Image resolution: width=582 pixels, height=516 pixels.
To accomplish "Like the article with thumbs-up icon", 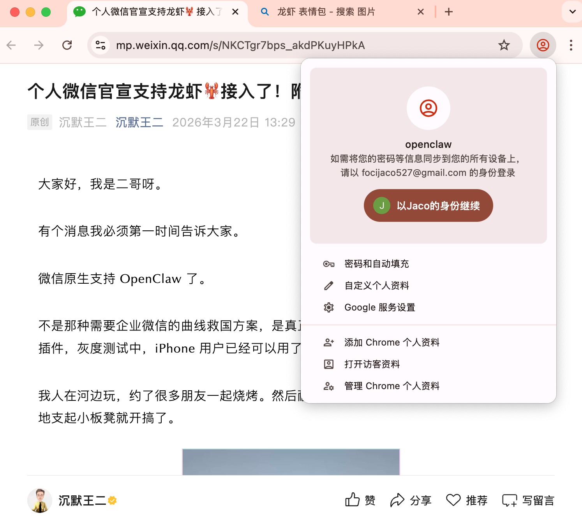I will coord(353,500).
